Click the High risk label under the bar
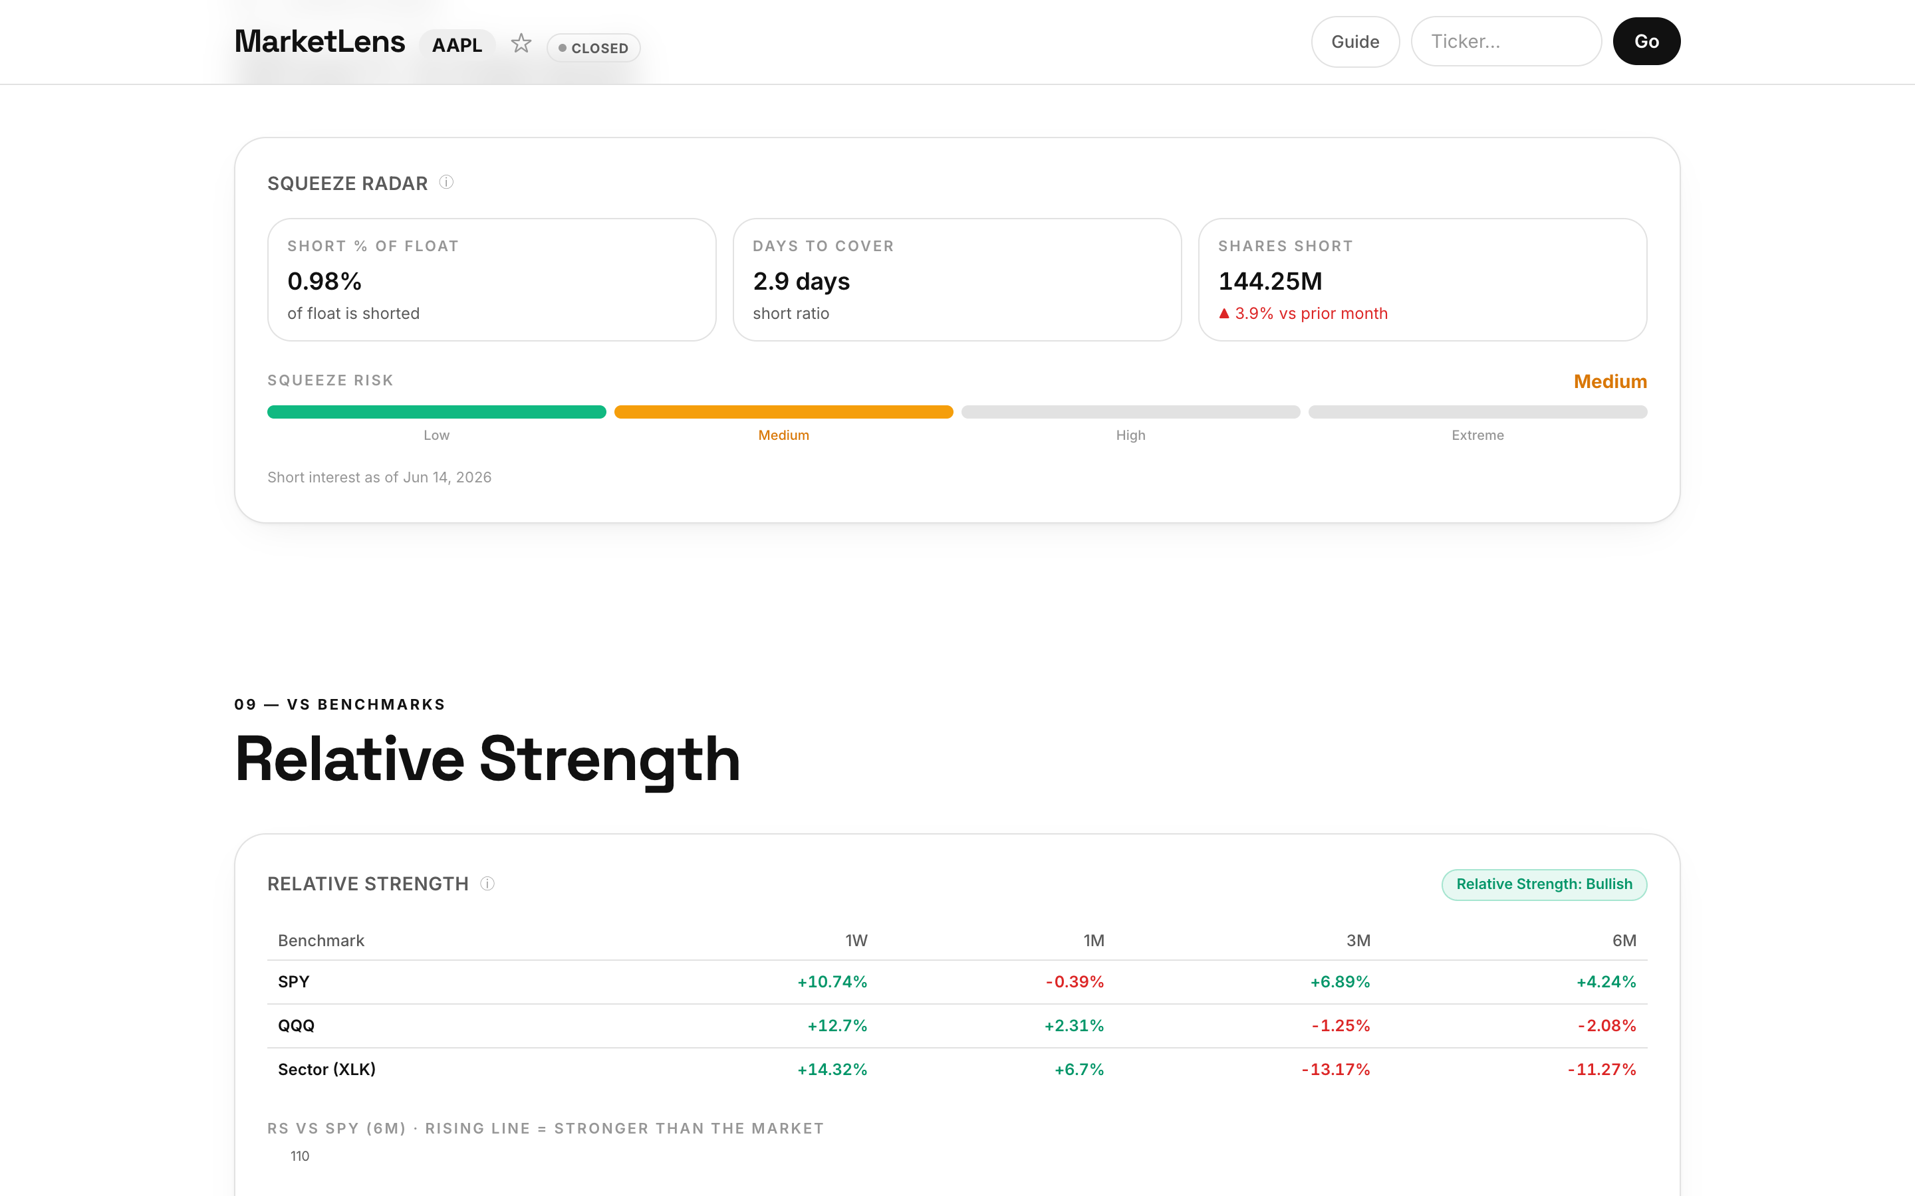This screenshot has width=1915, height=1196. coord(1131,435)
